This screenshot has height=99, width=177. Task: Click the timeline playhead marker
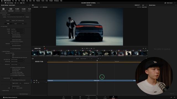(x=97, y=61)
